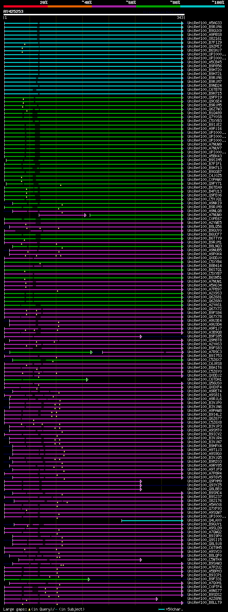228x612 pixels.
Task: Select hit label UniRef100_A7R9C3
Action: (x=204, y=352)
